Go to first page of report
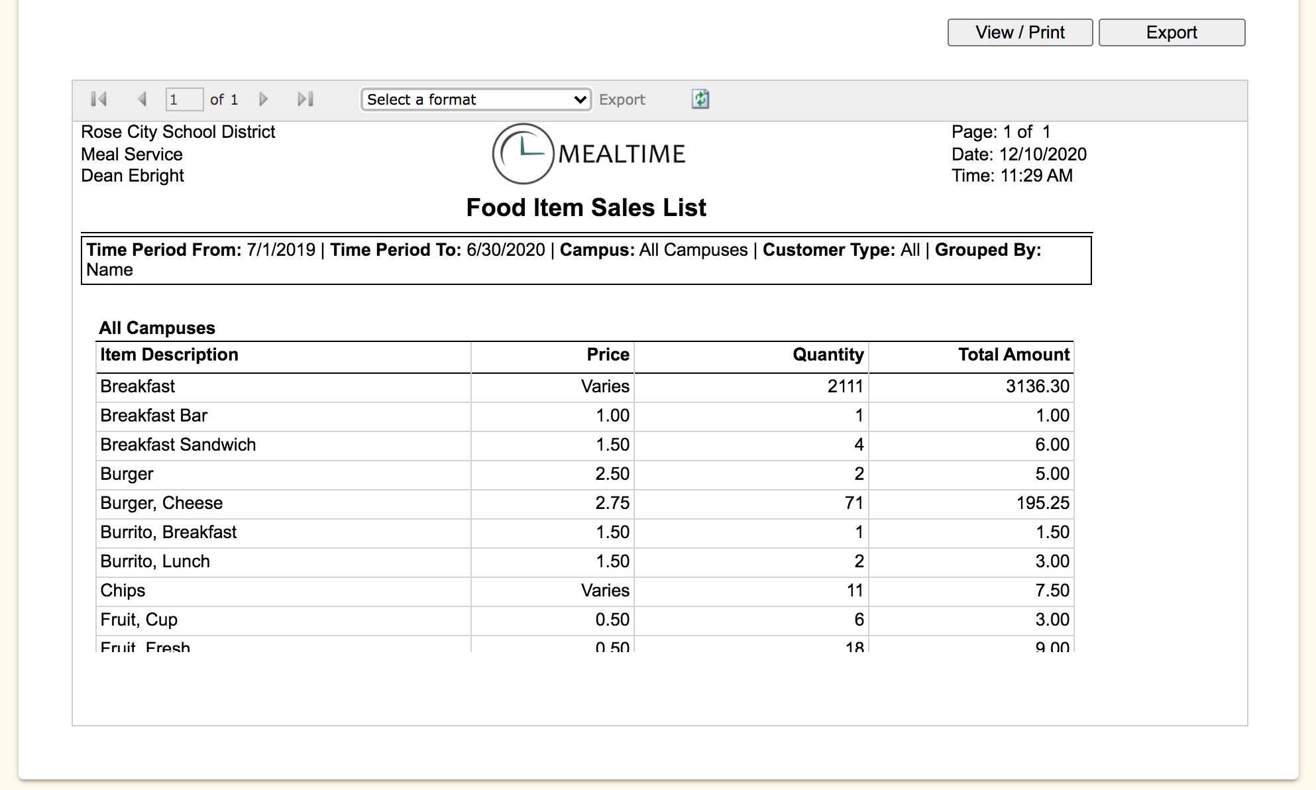 pos(99,99)
